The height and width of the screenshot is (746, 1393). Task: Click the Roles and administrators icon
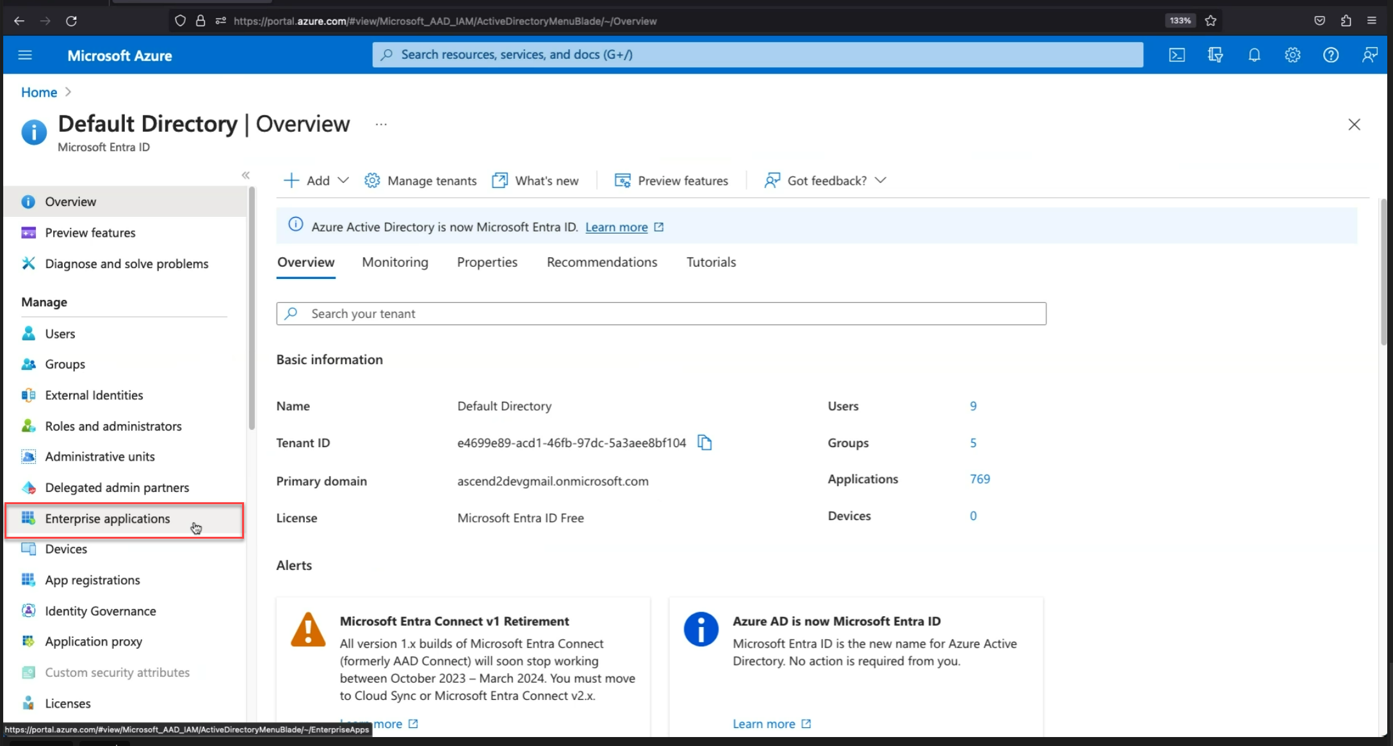tap(28, 426)
